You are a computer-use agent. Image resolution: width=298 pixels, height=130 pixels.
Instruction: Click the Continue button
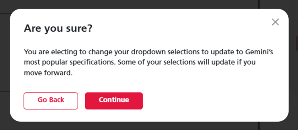pyautogui.click(x=114, y=101)
